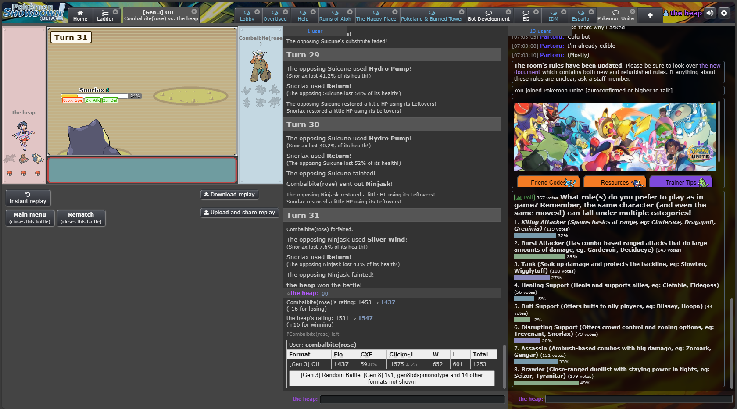Close the Help tab
Screen dimensions: 737x409
[313, 12]
